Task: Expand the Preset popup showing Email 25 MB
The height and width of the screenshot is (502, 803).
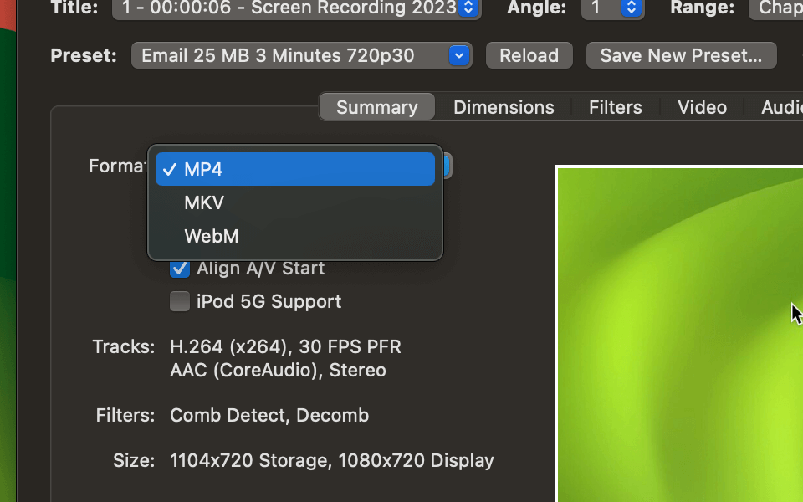Action: tap(301, 56)
